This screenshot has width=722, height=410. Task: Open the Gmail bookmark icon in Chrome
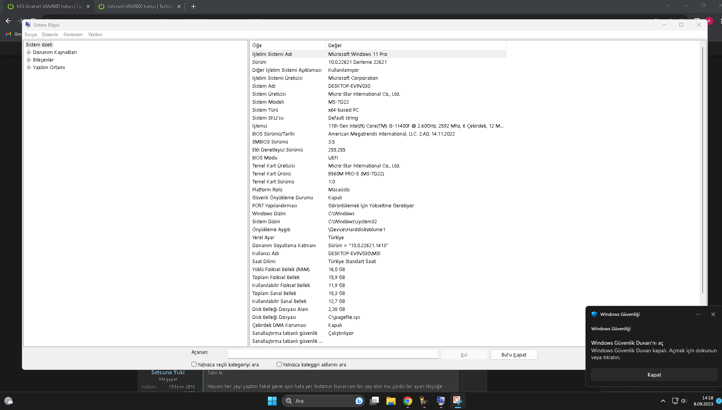8,34
